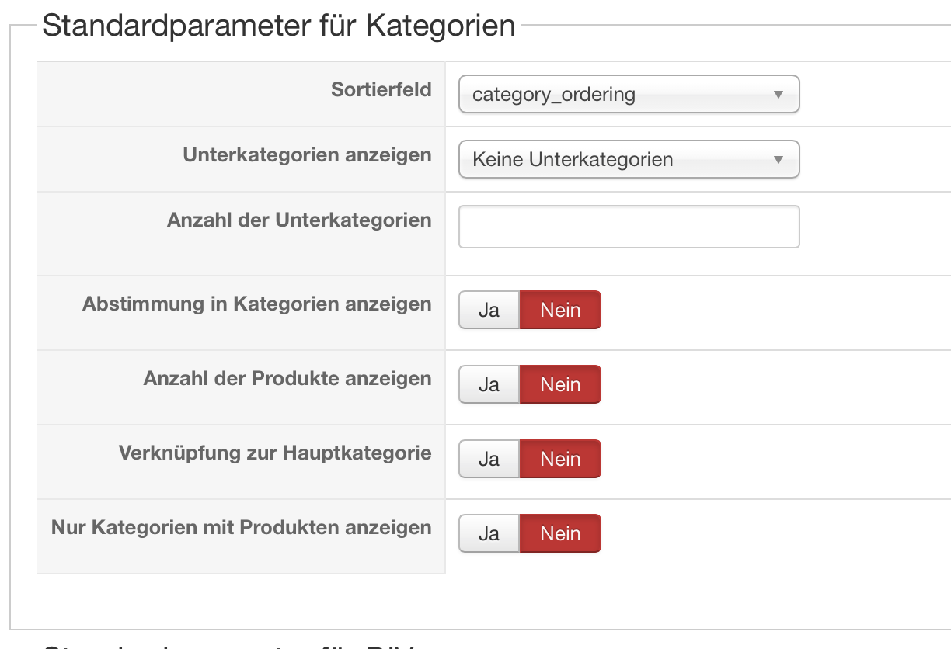Click the Nur Kategorien mit Produkten anzeigen label

pyautogui.click(x=241, y=528)
